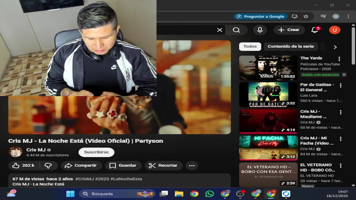Open WhatsApp from taskbar
This screenshot has width=356, height=200.
click(210, 194)
